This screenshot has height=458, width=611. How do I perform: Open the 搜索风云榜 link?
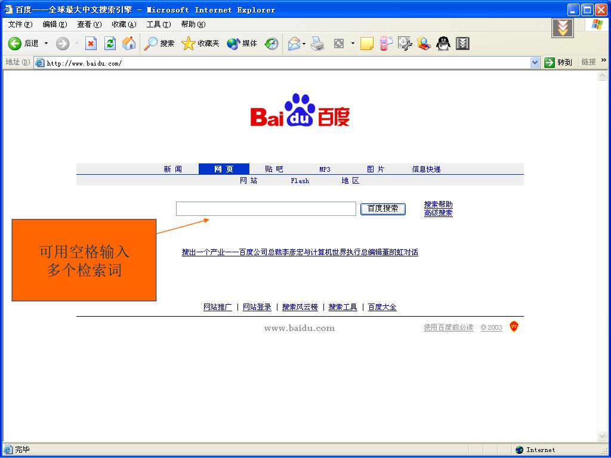pos(300,307)
